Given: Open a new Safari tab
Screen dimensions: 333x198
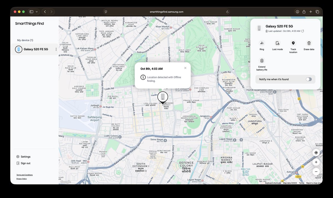Looking at the screenshot, I should (x=311, y=12).
